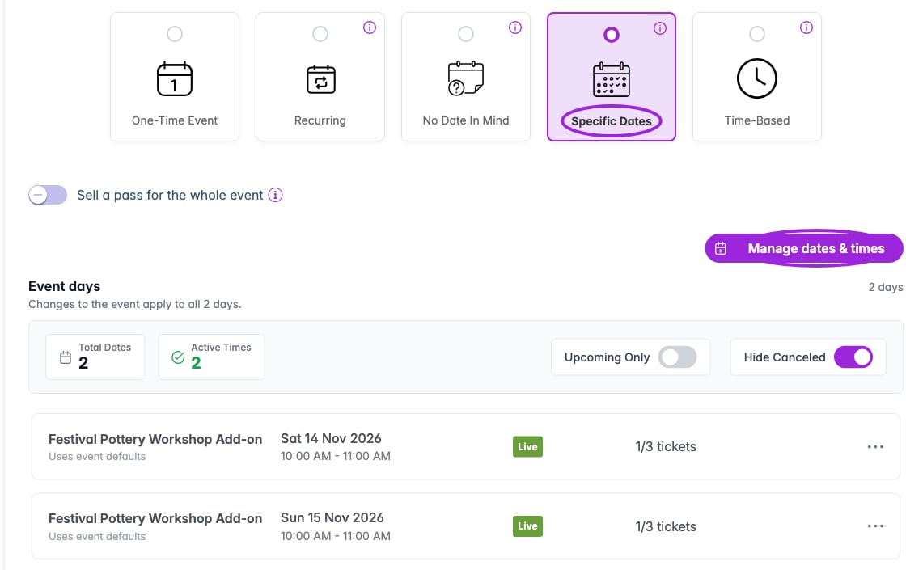Click Live badge on Sat 14 Nov row
The width and height of the screenshot is (906, 570).
[527, 446]
